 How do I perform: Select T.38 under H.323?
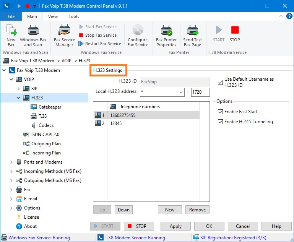pyautogui.click(x=42, y=116)
